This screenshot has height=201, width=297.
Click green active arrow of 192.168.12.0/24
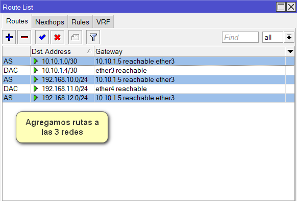pos(35,98)
